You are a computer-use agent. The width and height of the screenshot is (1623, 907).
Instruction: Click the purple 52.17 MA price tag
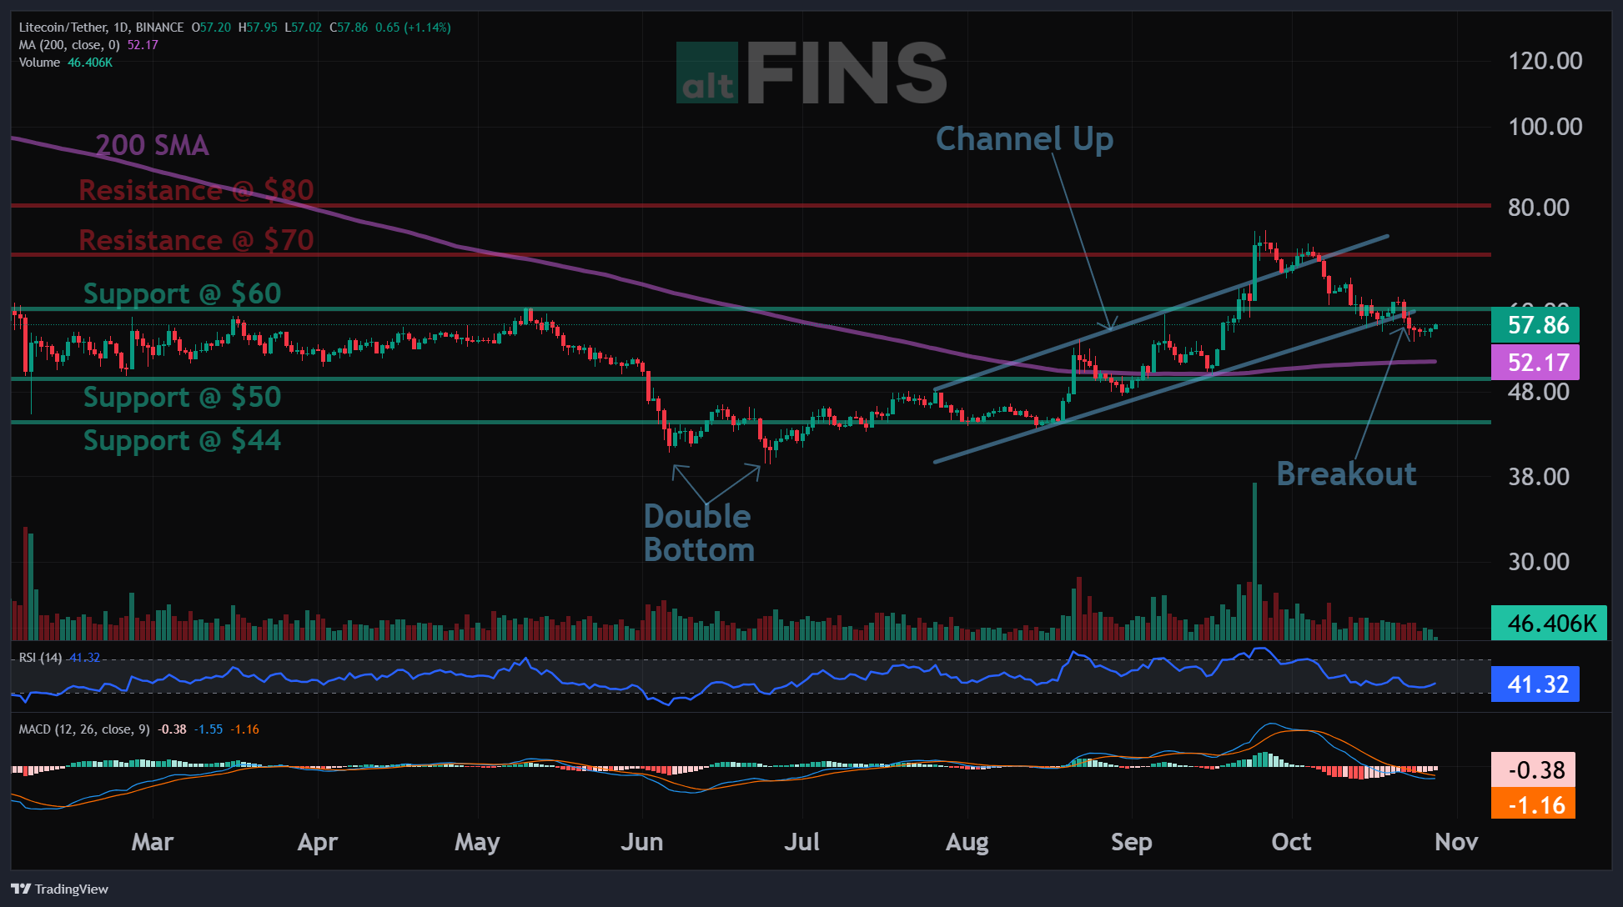pos(1535,363)
